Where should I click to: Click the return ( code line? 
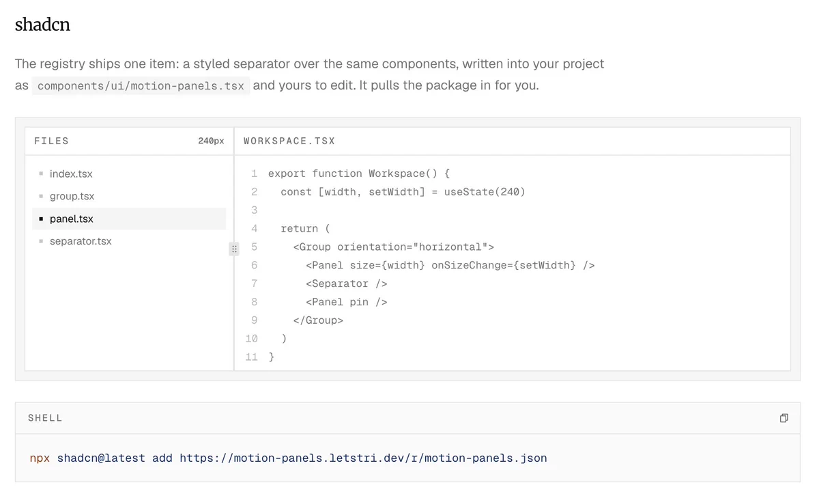[x=305, y=229]
